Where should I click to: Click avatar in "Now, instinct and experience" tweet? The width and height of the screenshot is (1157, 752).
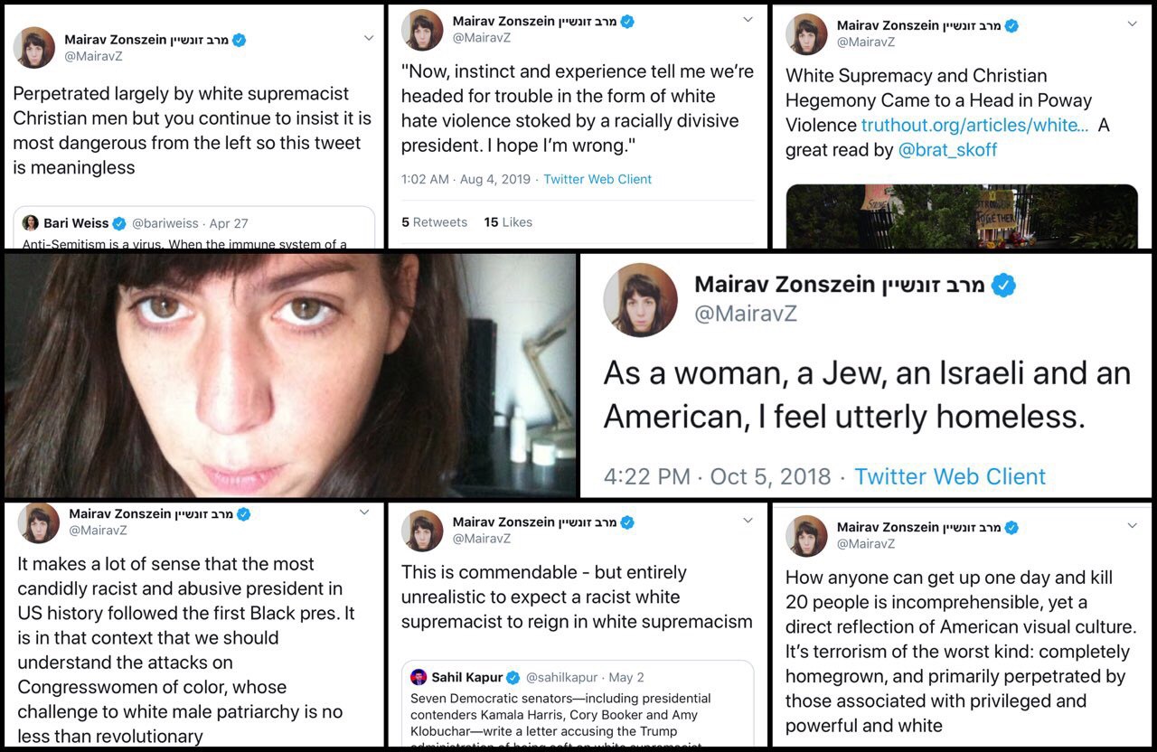click(x=422, y=30)
